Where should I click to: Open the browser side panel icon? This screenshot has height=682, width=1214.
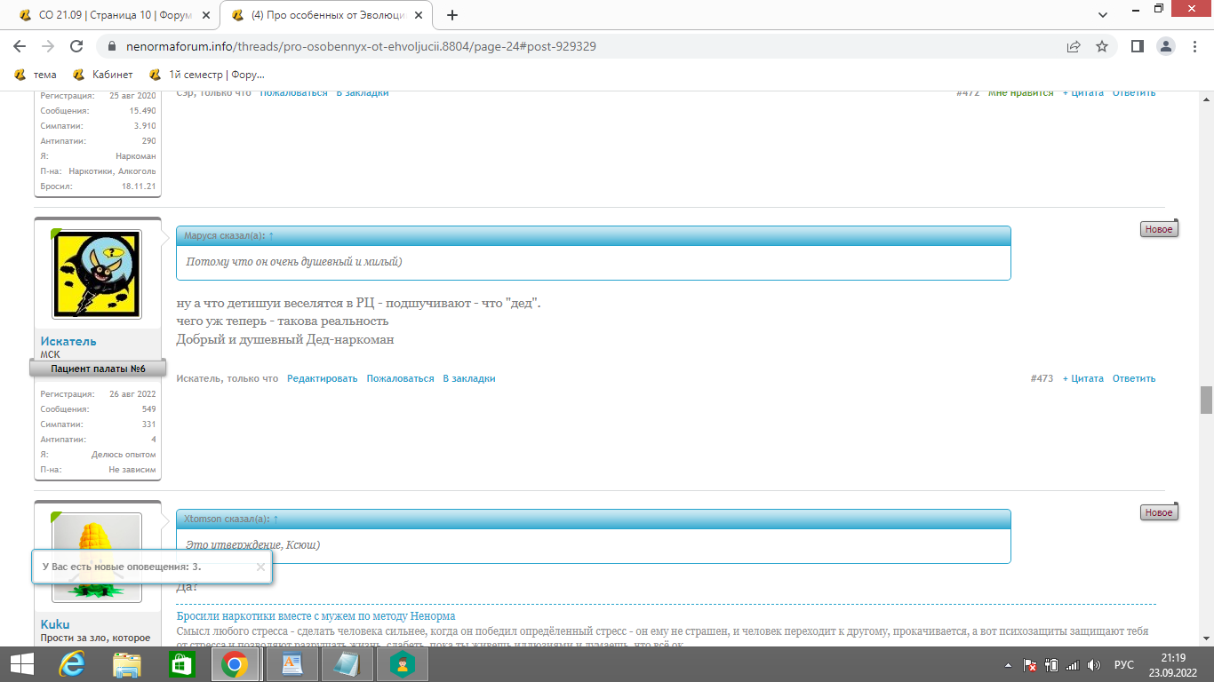point(1137,46)
